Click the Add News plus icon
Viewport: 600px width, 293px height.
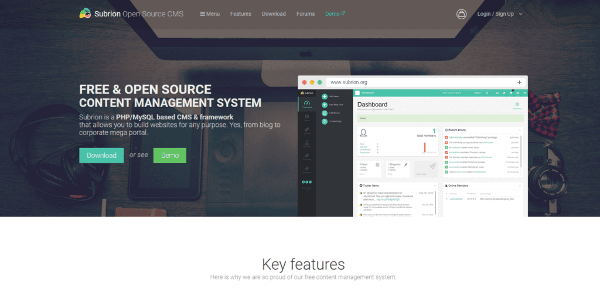pos(325,96)
